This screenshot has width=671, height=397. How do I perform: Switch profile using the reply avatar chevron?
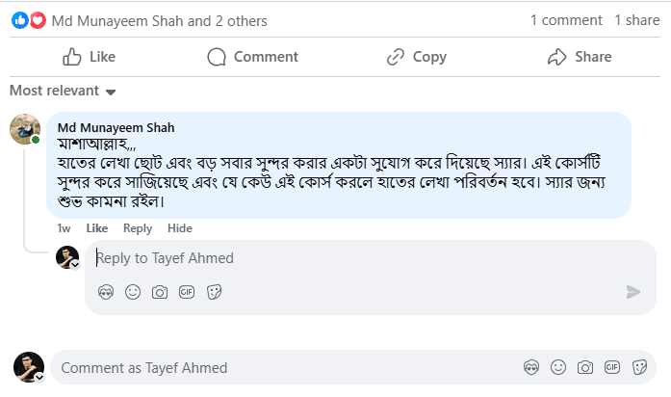(75, 264)
